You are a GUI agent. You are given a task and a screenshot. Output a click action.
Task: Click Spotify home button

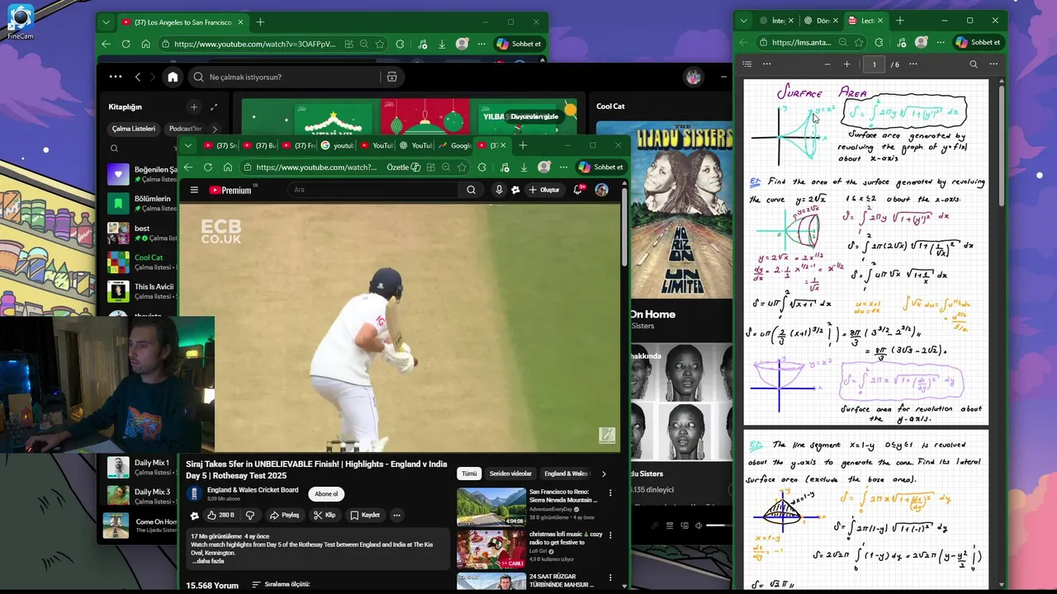tap(173, 77)
